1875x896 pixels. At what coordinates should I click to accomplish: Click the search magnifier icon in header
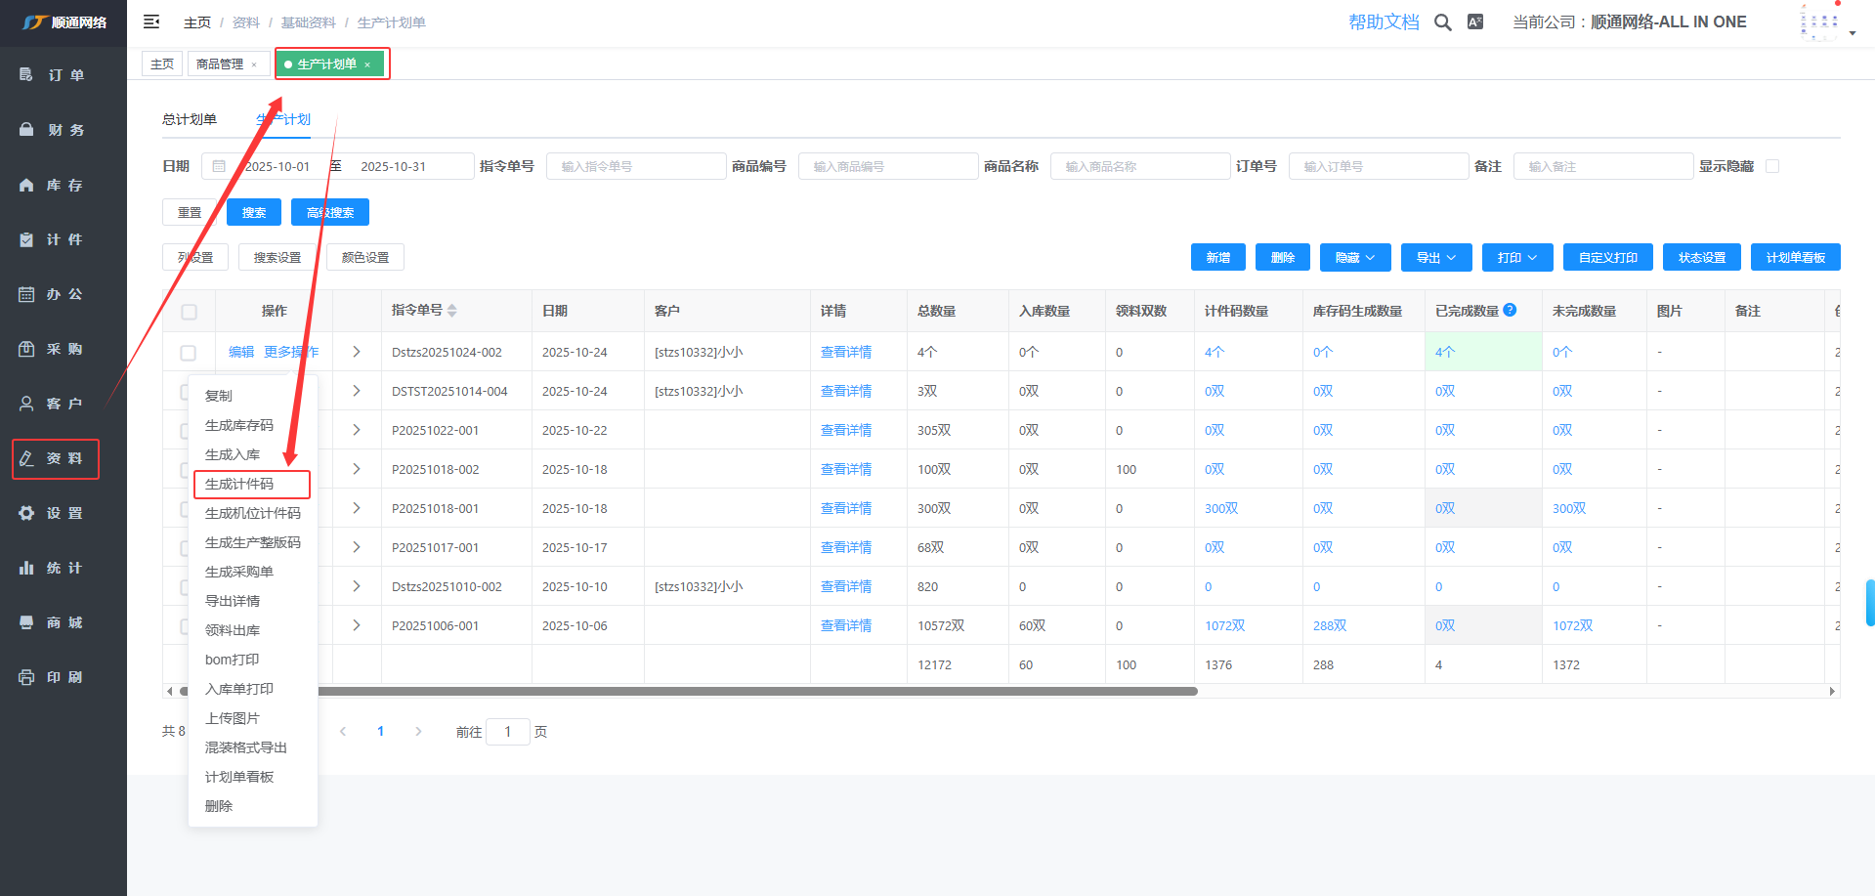click(x=1442, y=22)
